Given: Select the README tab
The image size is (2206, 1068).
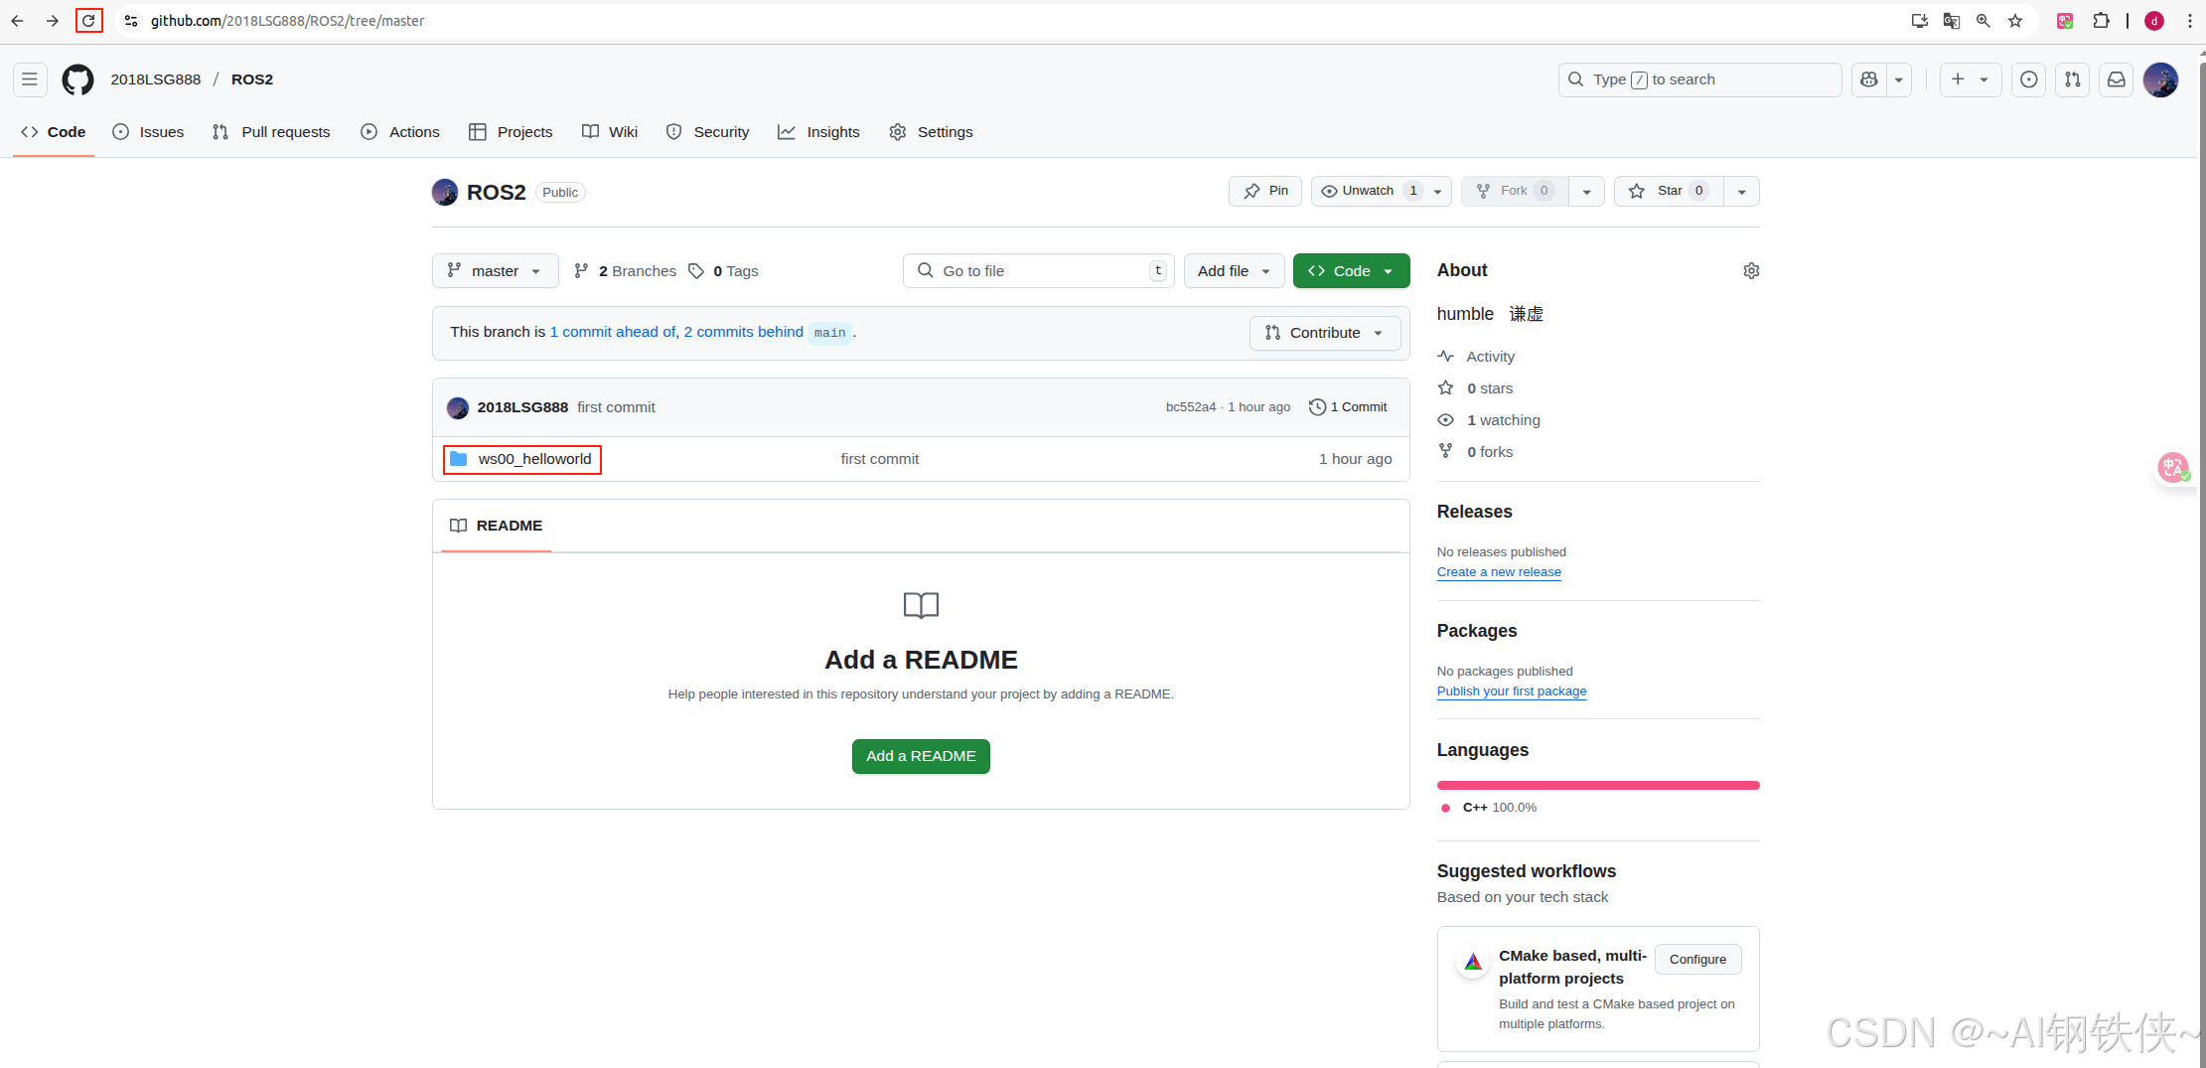Looking at the screenshot, I should pos(497,526).
